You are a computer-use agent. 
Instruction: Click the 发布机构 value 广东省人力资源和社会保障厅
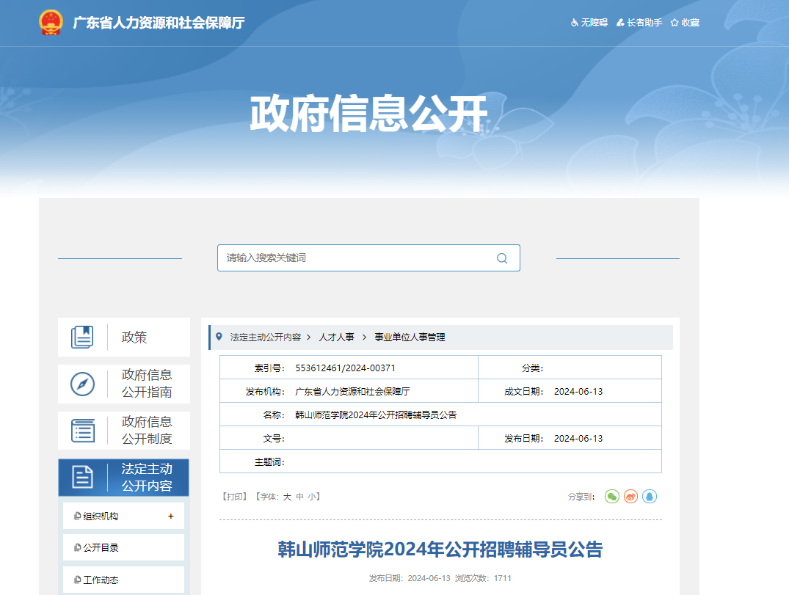[x=353, y=391]
